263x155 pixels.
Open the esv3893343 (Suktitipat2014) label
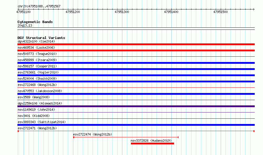pos(42,122)
